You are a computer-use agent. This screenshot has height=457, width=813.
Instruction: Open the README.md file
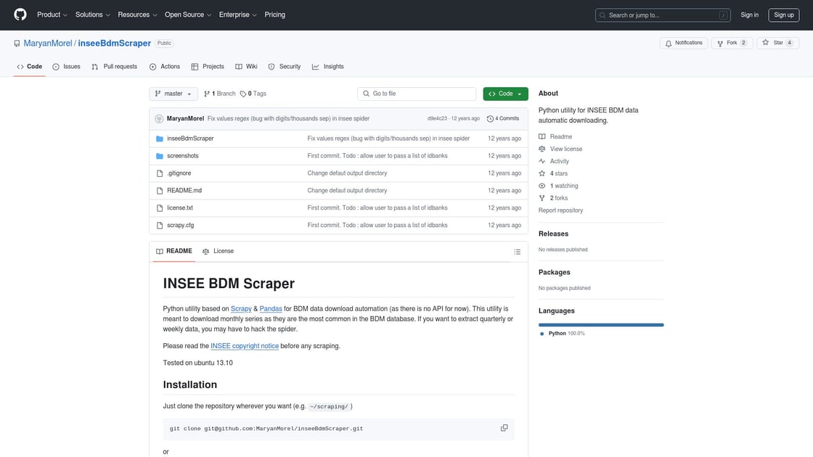(x=184, y=190)
